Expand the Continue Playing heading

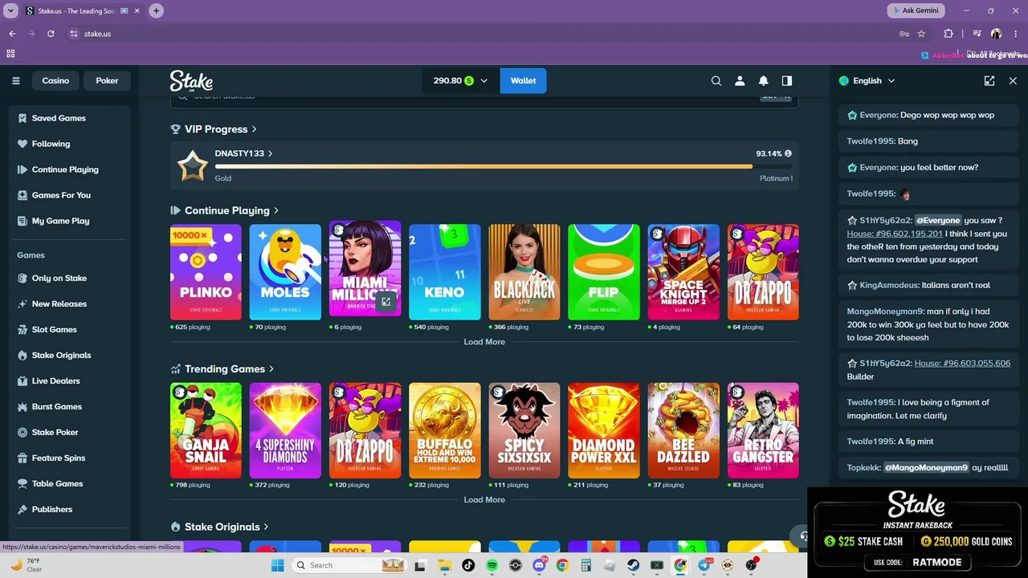click(x=231, y=210)
